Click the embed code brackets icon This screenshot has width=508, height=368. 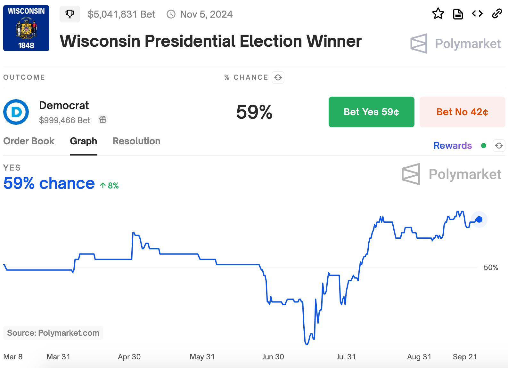(x=477, y=13)
